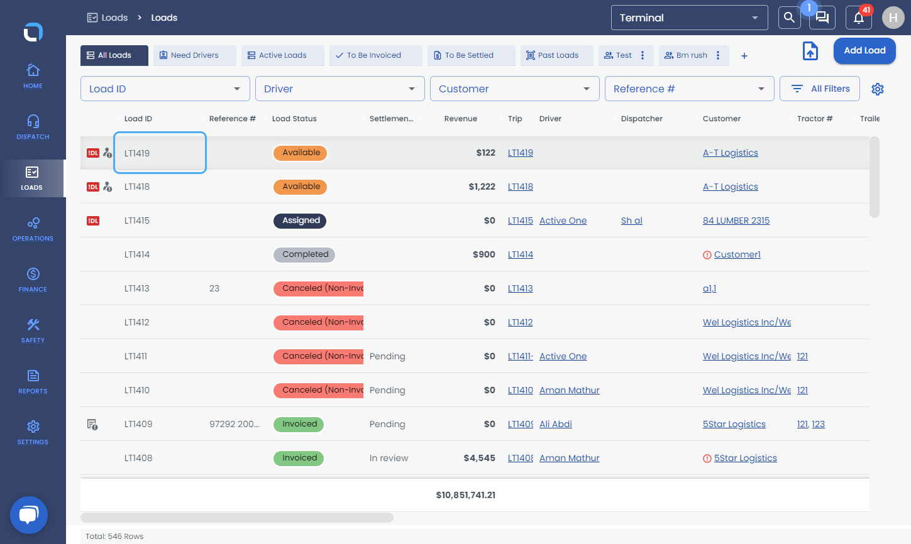
Task: Open the user profile avatar H
Action: [893, 18]
